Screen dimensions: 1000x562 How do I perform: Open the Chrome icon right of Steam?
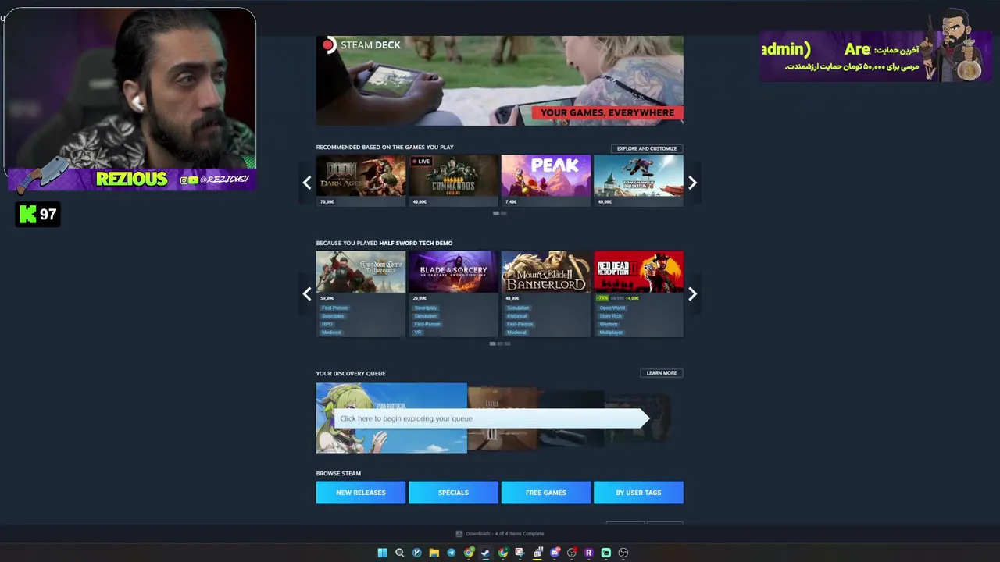point(502,553)
